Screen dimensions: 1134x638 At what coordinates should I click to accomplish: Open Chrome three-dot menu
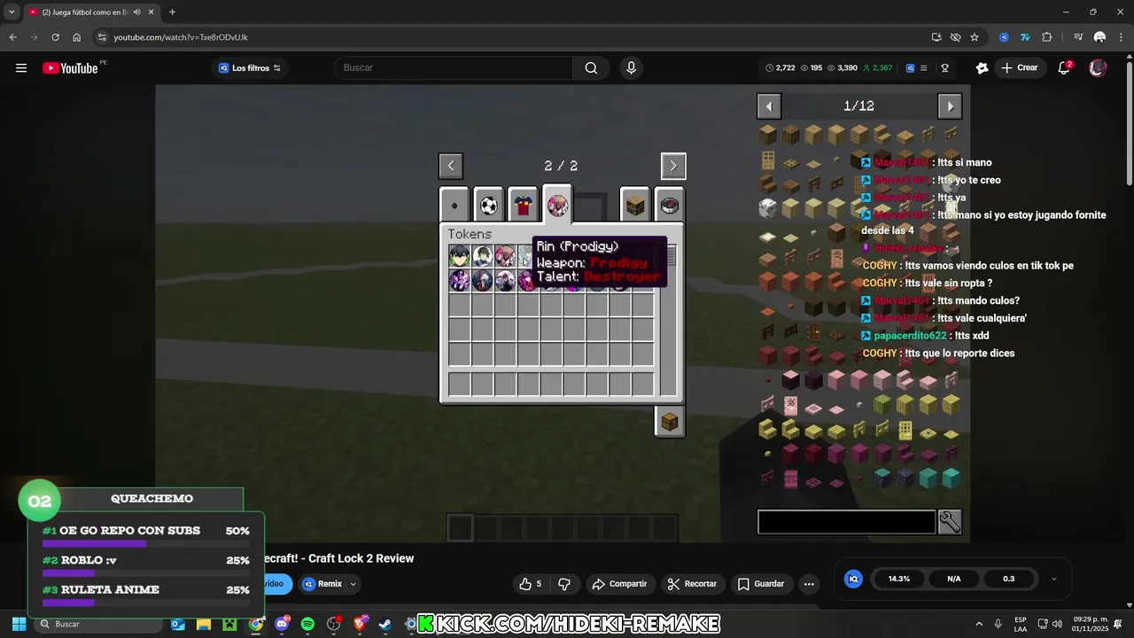(1119, 37)
